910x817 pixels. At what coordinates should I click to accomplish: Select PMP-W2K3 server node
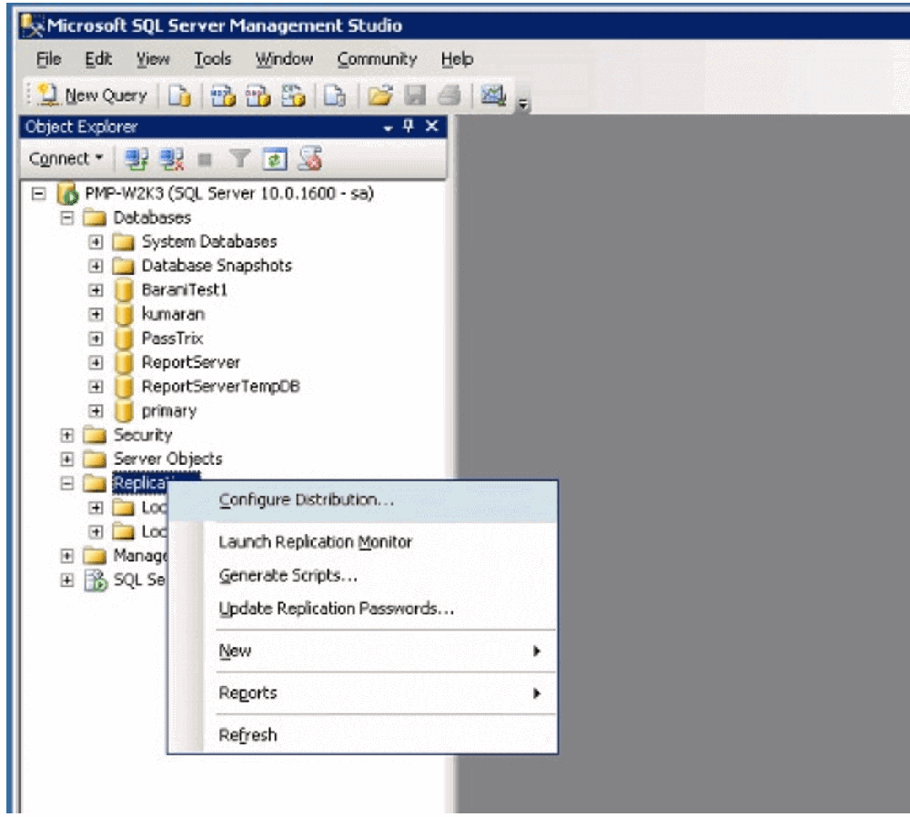[229, 193]
